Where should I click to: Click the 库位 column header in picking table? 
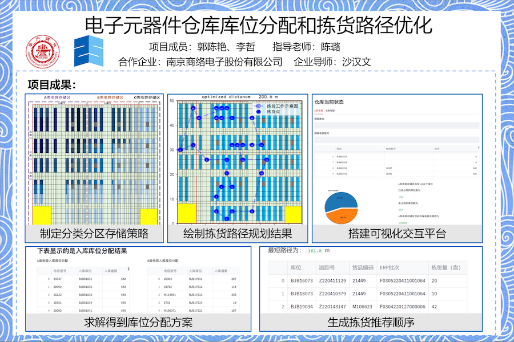pos(296,267)
